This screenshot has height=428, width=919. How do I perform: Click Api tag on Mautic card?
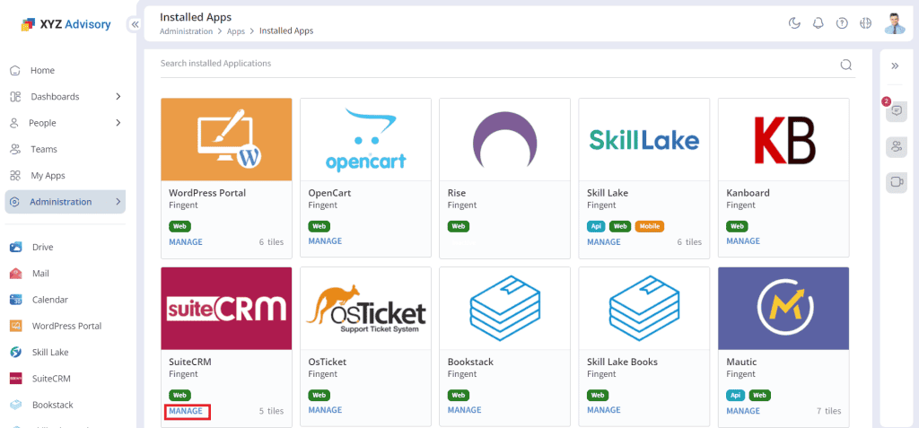(x=736, y=395)
